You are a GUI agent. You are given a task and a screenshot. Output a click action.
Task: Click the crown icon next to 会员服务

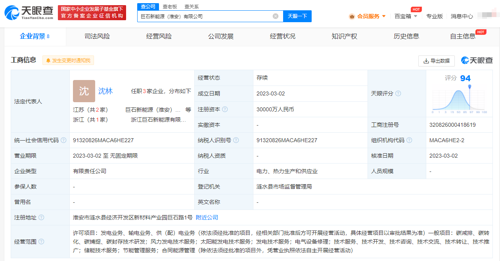click(352, 16)
